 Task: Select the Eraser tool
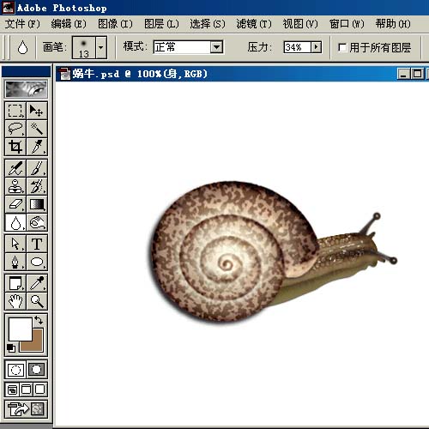click(x=15, y=204)
